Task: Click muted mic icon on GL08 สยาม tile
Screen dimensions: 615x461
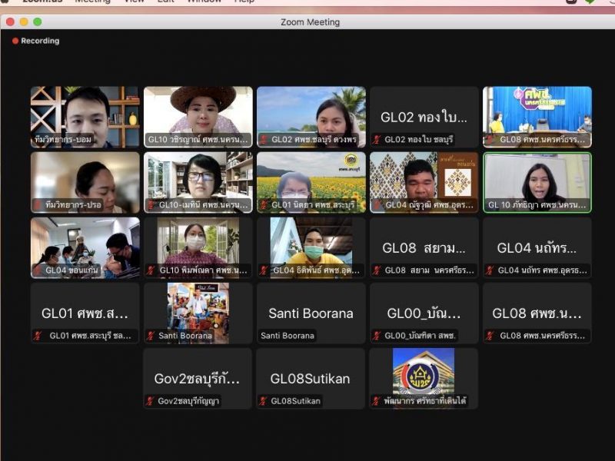Action: 377,270
